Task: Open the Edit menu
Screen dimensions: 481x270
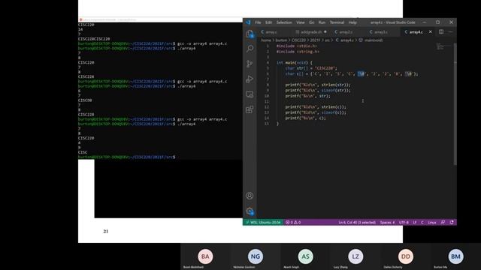Action: (x=268, y=22)
